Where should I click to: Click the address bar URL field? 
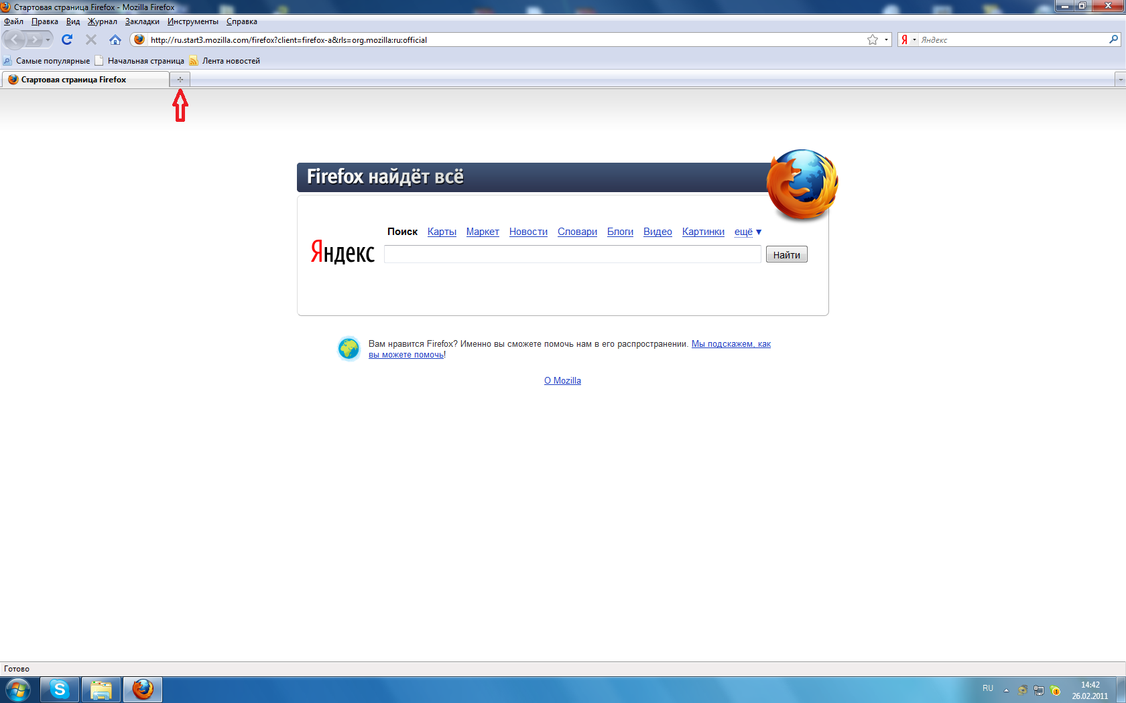coord(506,40)
